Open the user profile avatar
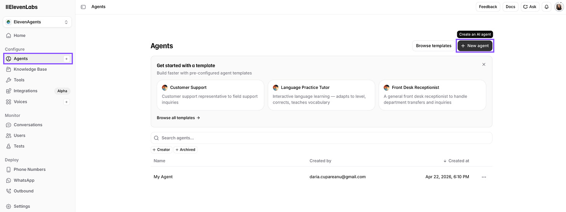566x212 pixels. pos(559,7)
